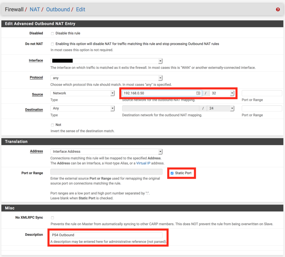Click the Translation Address field label
Screen dimensions: 285x257
(x=36, y=151)
